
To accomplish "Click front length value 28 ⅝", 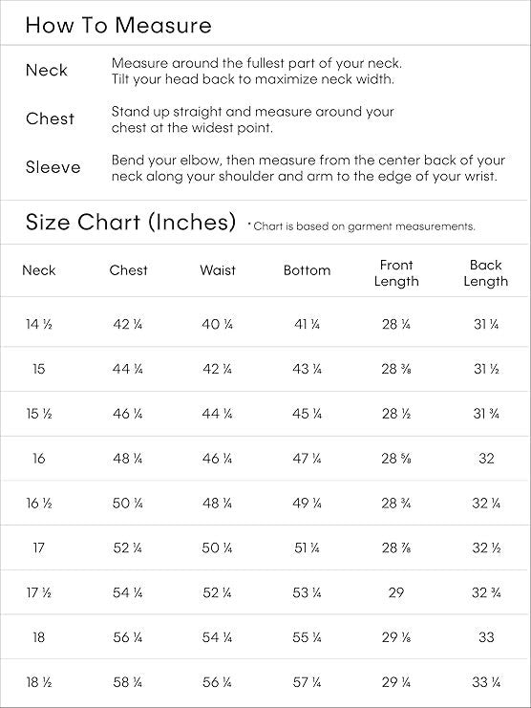I will (x=396, y=459).
